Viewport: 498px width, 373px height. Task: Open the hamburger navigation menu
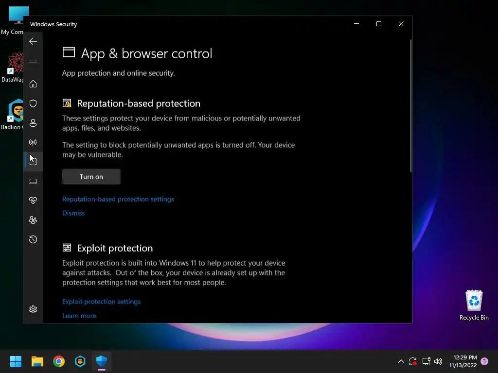[33, 61]
